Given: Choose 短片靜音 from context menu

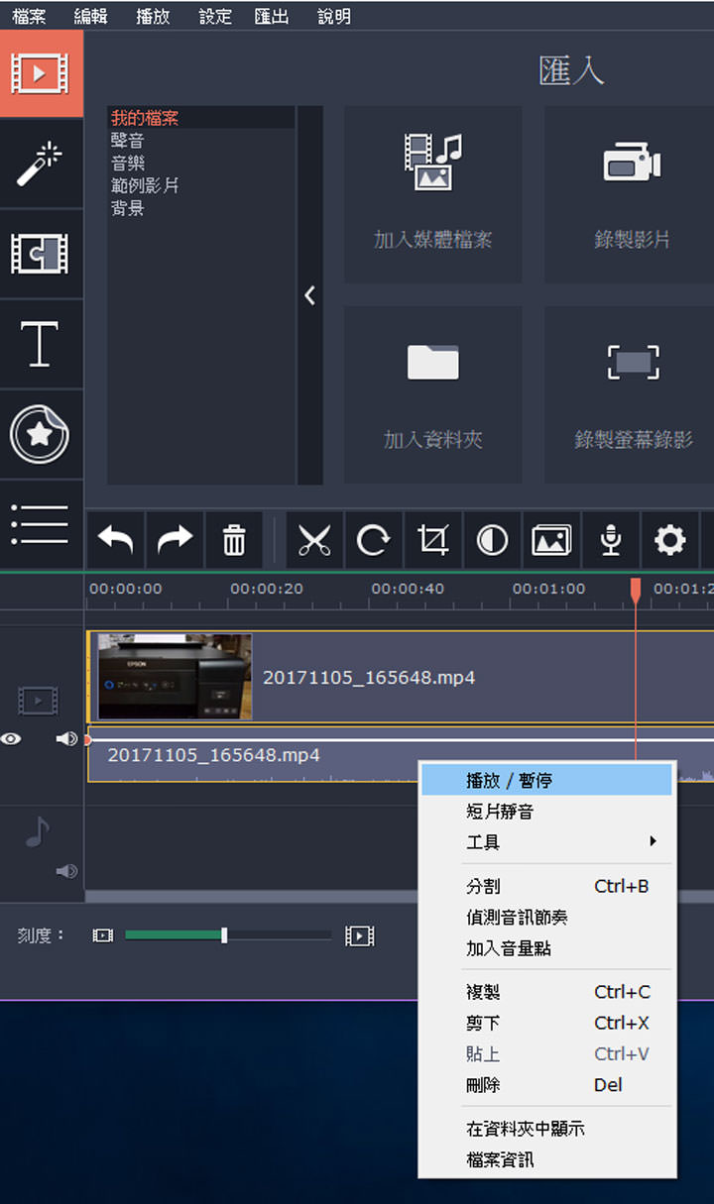Looking at the screenshot, I should 546,812.
